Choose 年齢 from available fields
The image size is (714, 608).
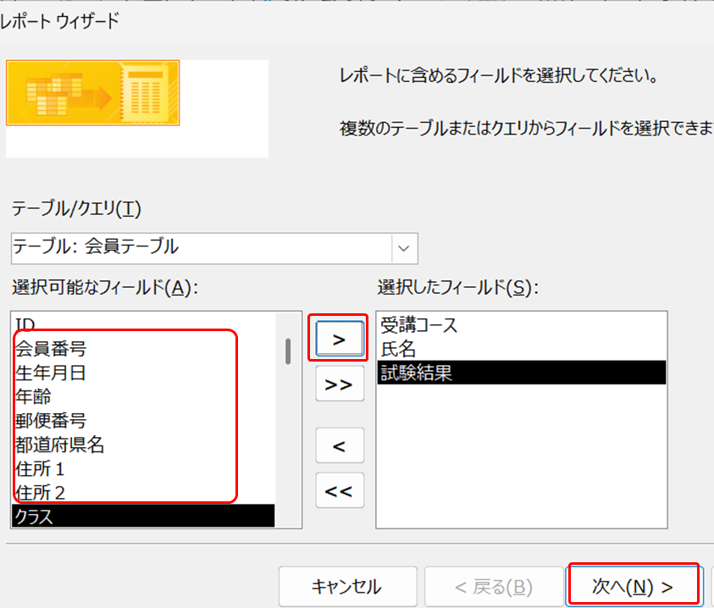point(33,395)
